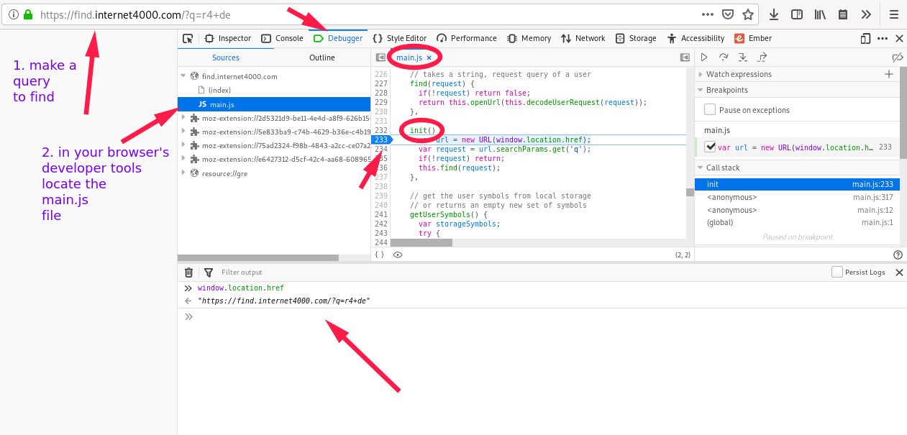Open the Style Editor tab
The height and width of the screenshot is (435, 907).
(x=399, y=39)
